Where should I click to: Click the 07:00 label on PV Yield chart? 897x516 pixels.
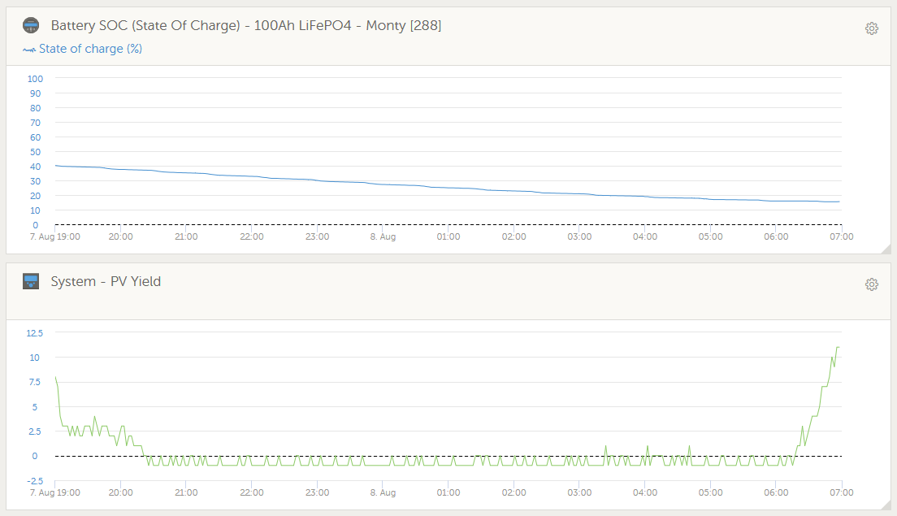(x=841, y=492)
